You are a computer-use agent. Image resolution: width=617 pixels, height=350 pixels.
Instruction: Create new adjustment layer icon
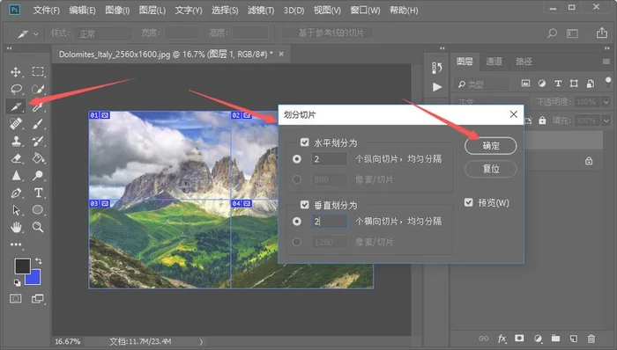[x=538, y=339]
